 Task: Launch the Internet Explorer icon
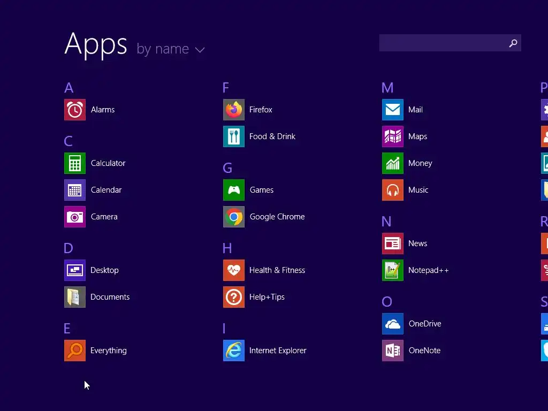pos(234,351)
